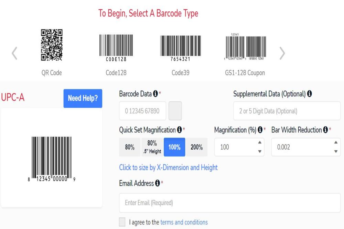Choose the Code128 barcode icon

116,48
